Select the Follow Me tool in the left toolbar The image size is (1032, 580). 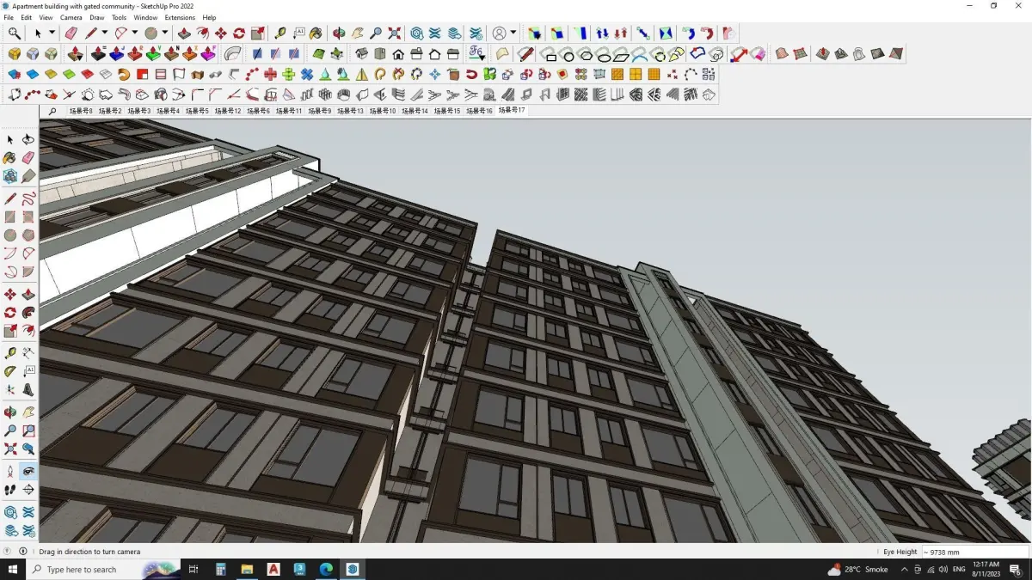(28, 313)
